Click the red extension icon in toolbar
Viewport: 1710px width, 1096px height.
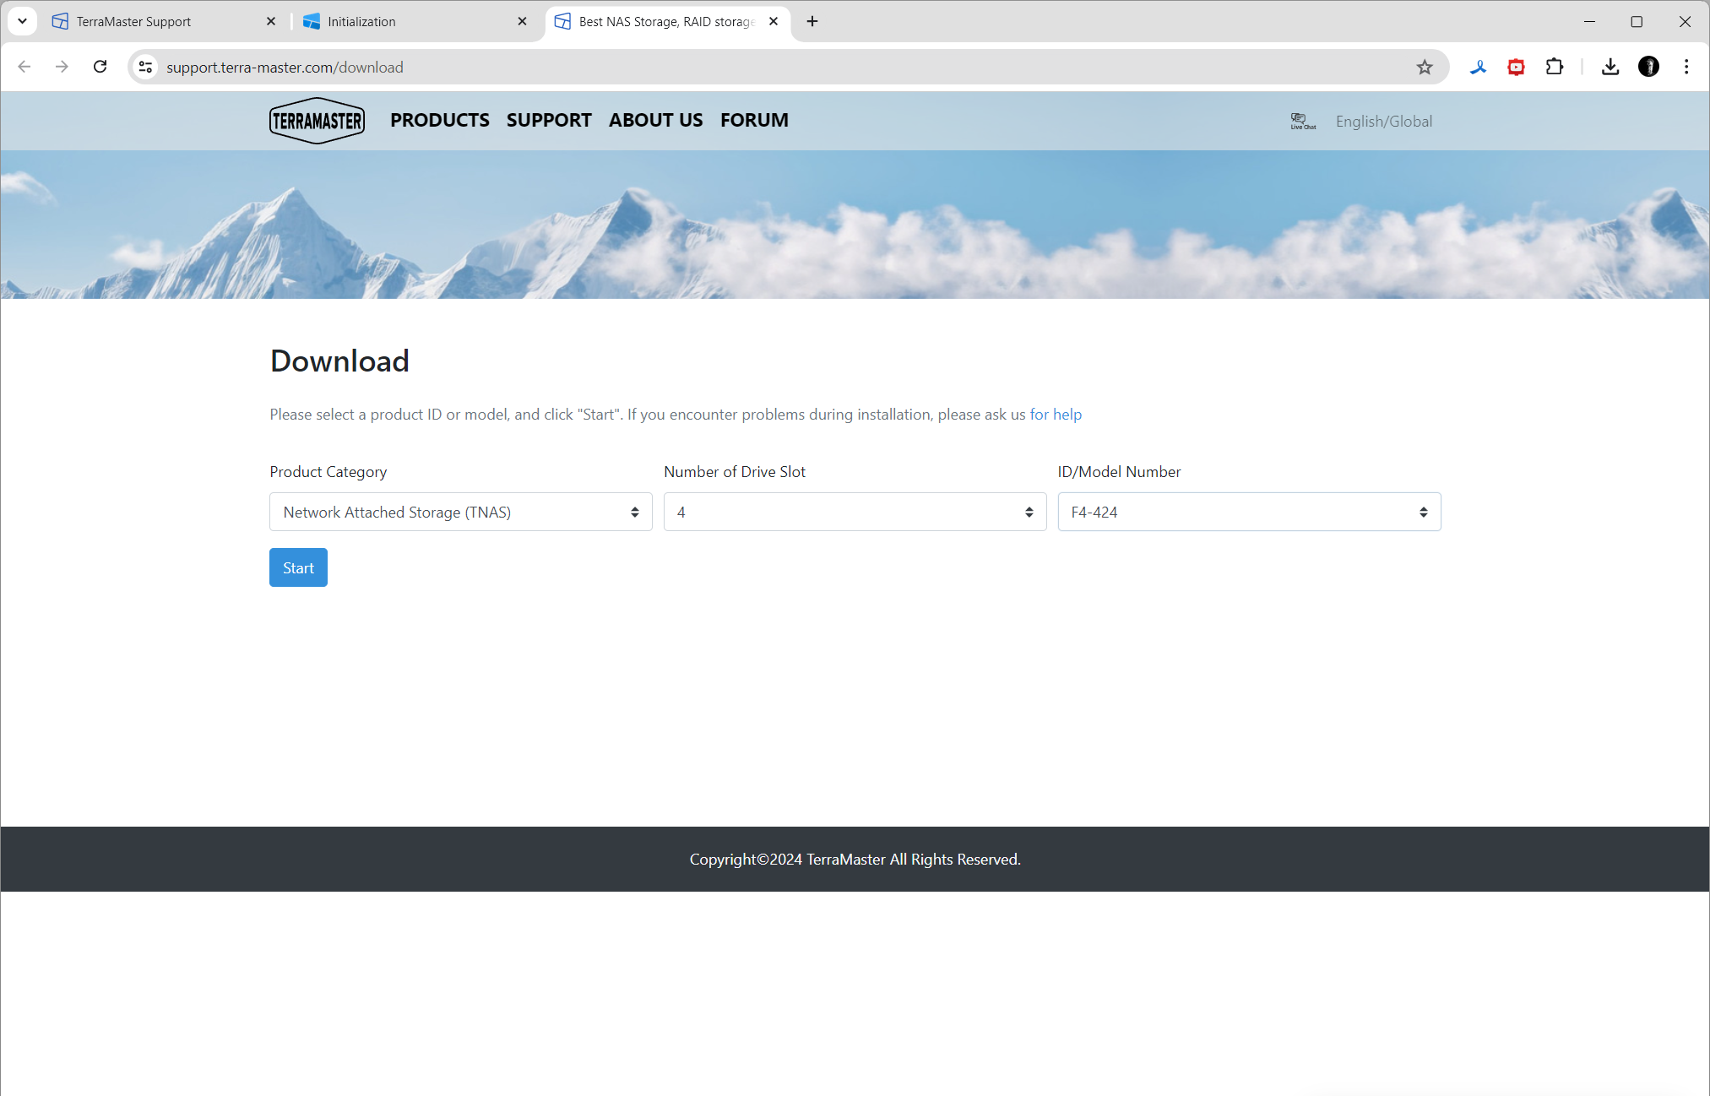point(1516,68)
